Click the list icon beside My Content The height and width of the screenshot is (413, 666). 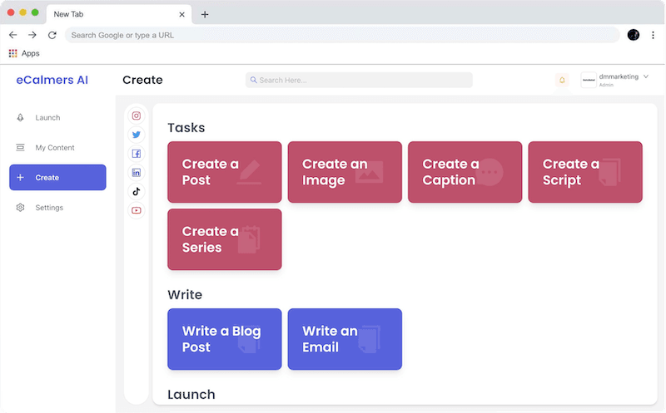[x=20, y=148]
